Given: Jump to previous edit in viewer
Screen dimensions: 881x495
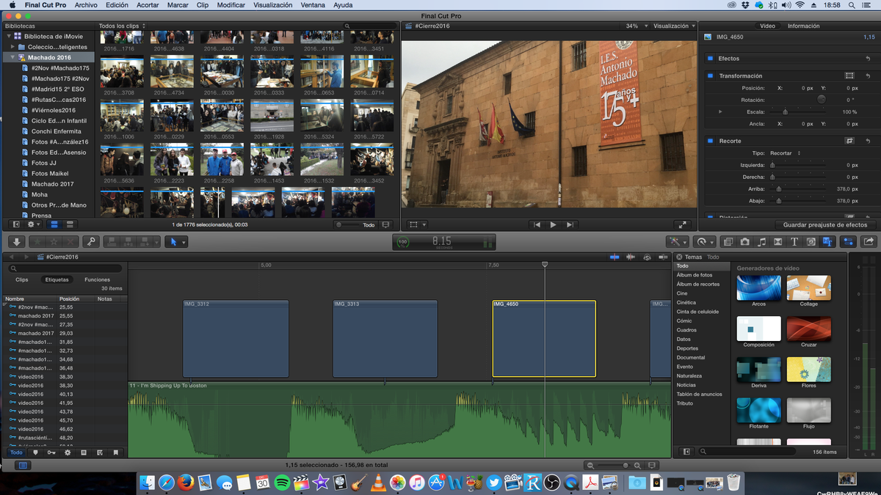Looking at the screenshot, I should pyautogui.click(x=537, y=224).
